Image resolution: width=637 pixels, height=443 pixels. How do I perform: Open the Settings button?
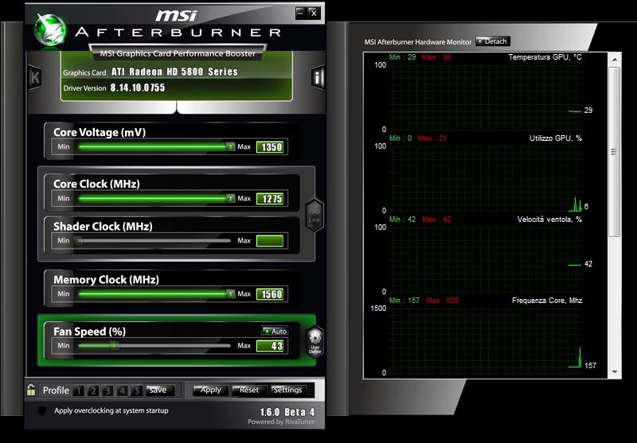click(288, 391)
